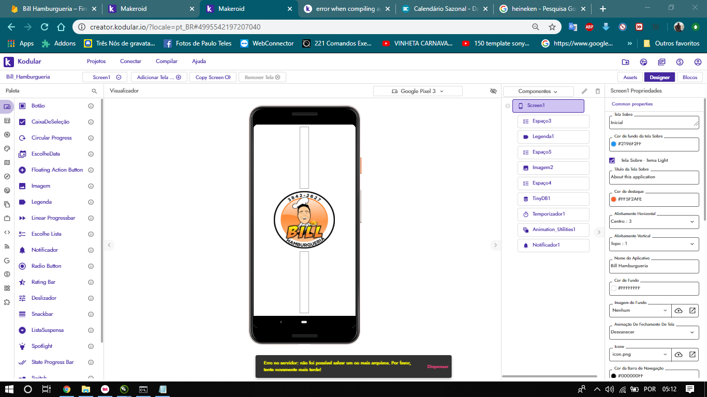Open the Google palette category icon
Screen dimensions: 707x397
pyautogui.click(x=7, y=260)
